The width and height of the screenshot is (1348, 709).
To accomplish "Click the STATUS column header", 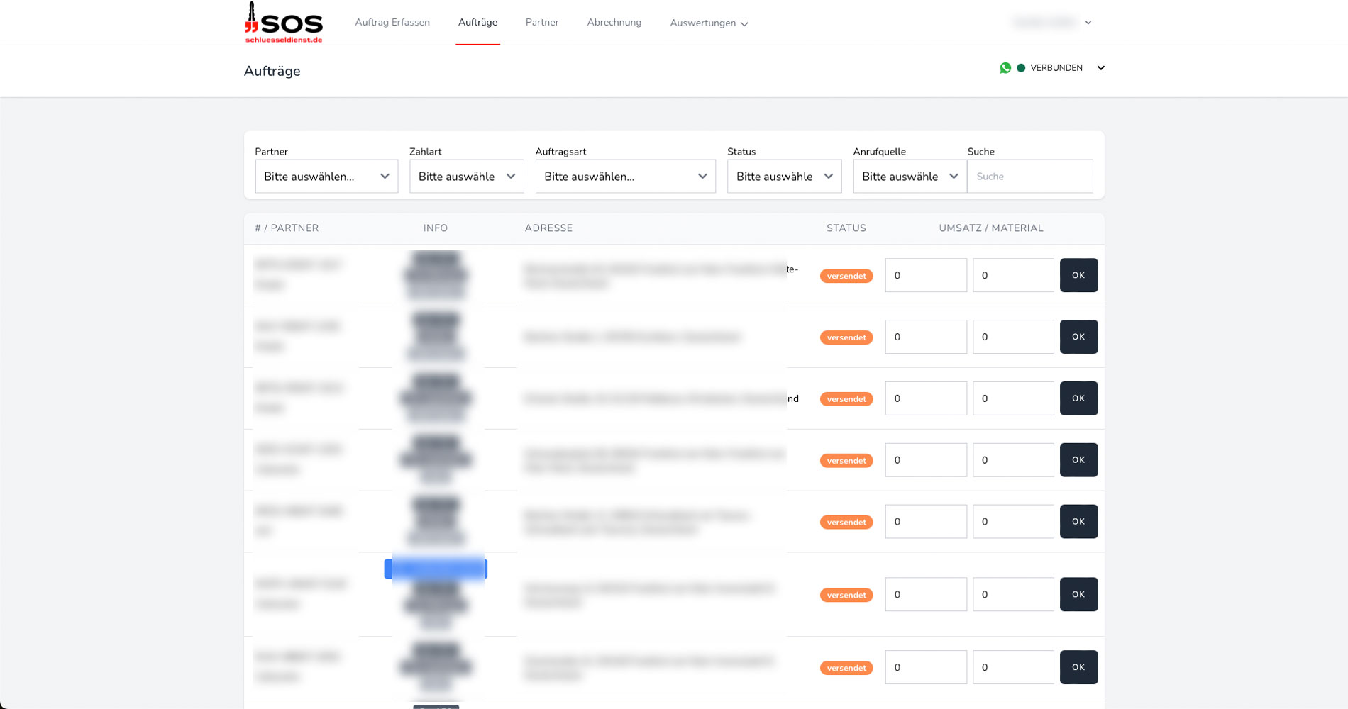I will [x=846, y=228].
